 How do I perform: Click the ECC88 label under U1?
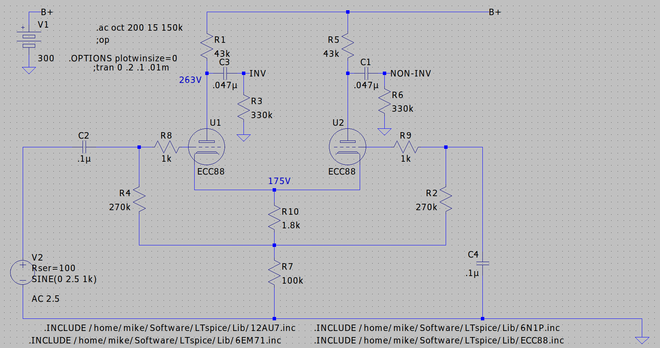(211, 172)
